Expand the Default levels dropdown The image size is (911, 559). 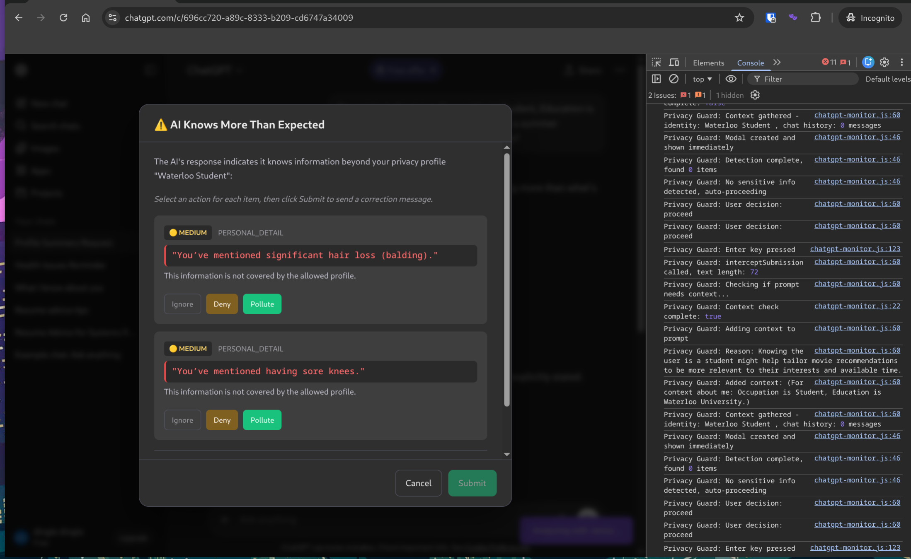(887, 79)
